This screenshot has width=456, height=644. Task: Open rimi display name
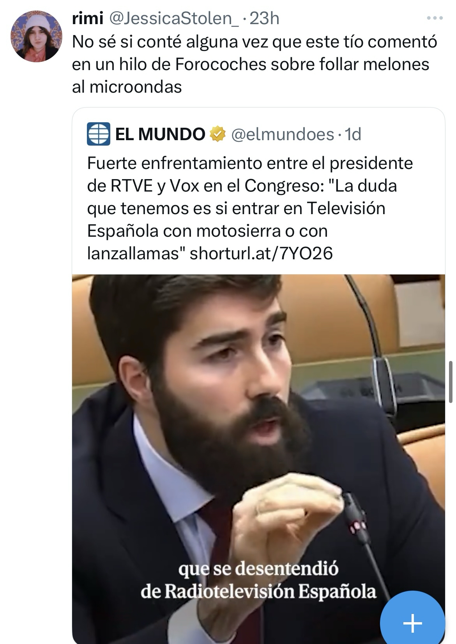click(x=88, y=18)
